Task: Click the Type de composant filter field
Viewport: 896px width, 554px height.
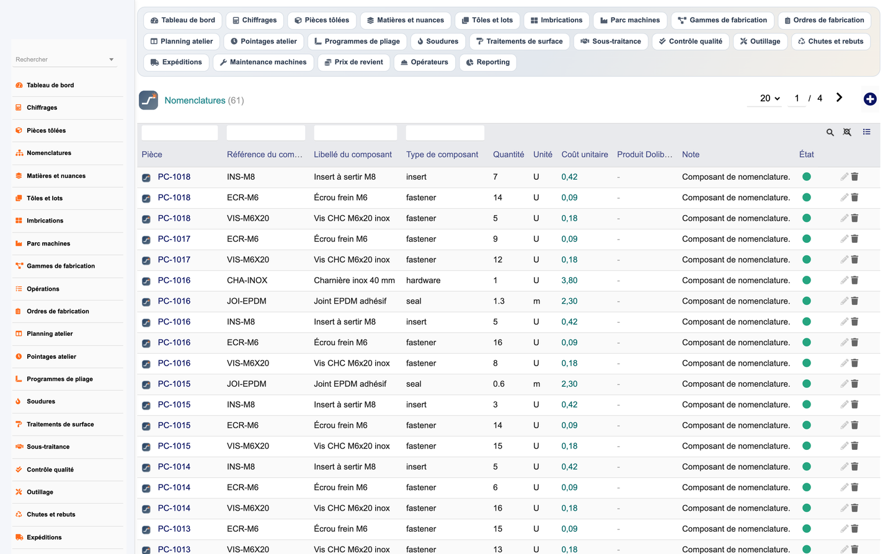Action: 445,133
